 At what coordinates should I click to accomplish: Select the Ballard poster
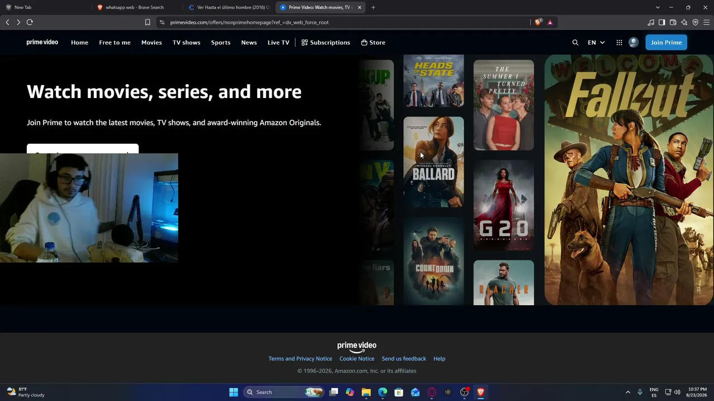click(433, 162)
